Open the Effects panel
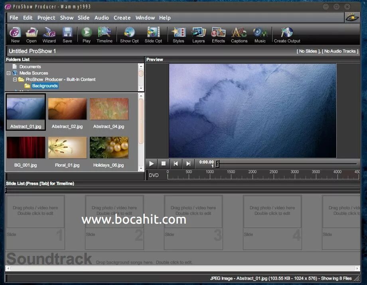Image resolution: width=367 pixels, height=285 pixels. 218,35
